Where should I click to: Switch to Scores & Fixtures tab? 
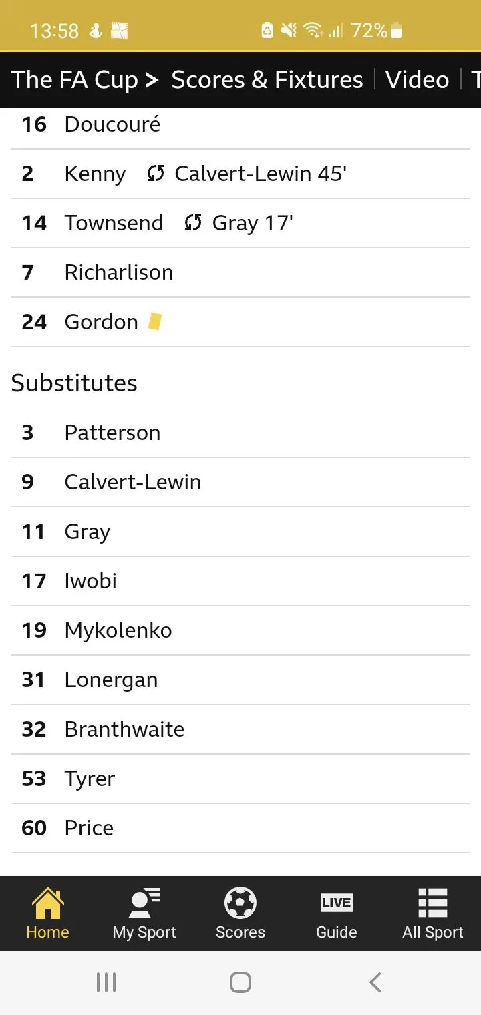coord(267,80)
